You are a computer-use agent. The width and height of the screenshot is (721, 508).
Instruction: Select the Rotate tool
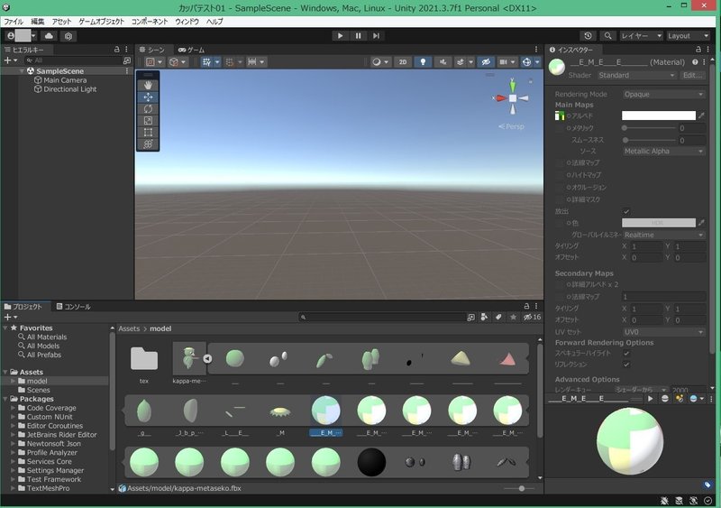pos(148,109)
